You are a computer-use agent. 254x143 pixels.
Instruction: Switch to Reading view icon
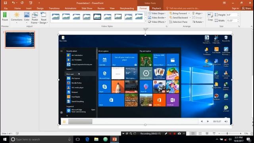pos(207,133)
